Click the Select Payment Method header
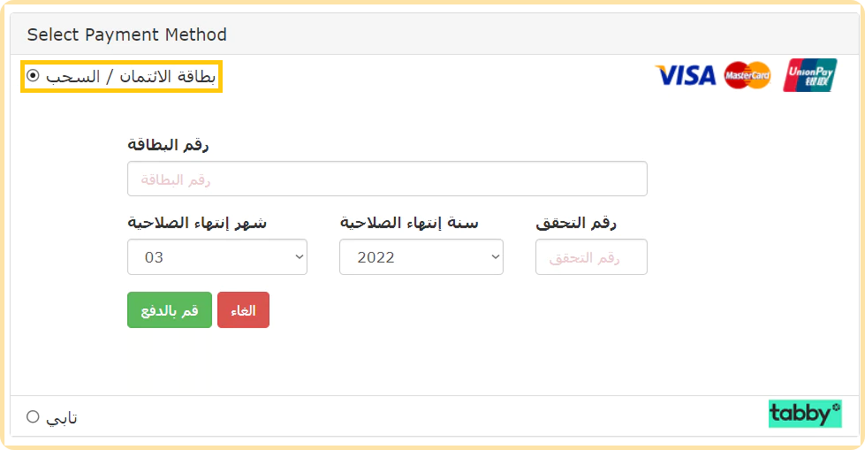The image size is (865, 450). [127, 34]
